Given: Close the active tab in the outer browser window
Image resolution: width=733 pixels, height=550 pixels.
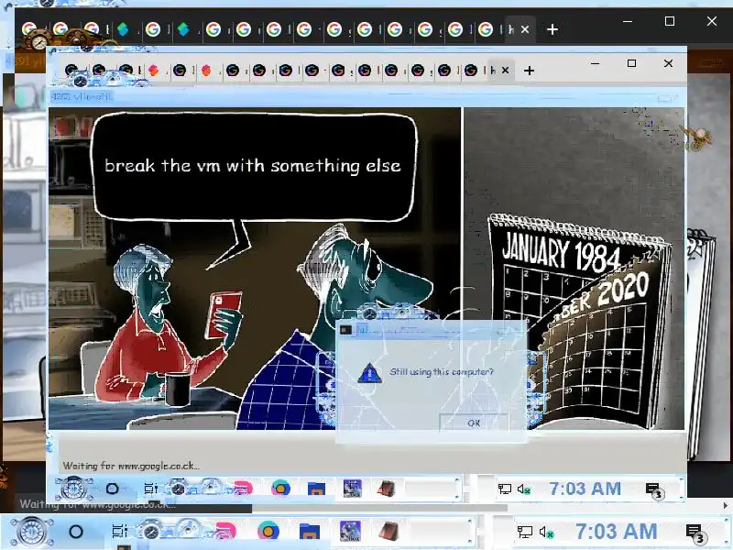Looking at the screenshot, I should pos(525,29).
